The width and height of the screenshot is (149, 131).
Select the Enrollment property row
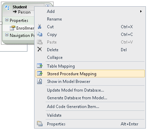pyautogui.click(x=18, y=28)
